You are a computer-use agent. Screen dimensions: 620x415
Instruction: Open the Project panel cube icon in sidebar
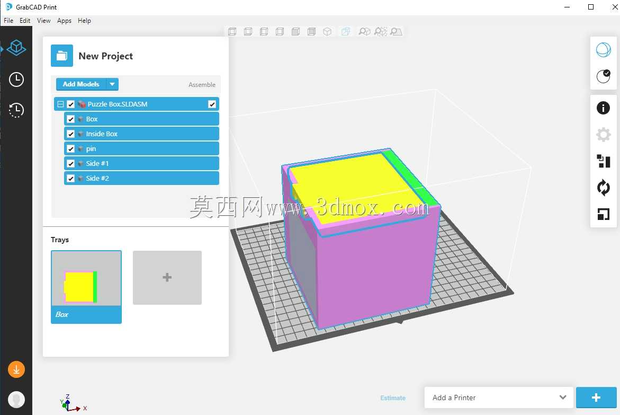[x=16, y=48]
